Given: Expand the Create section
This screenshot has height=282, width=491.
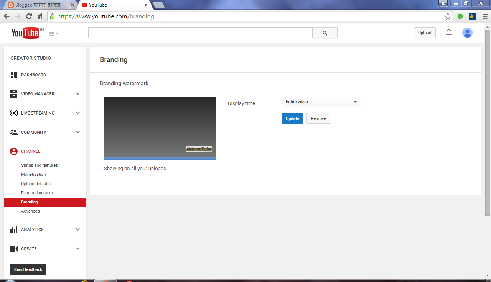Looking at the screenshot, I should click(x=78, y=249).
